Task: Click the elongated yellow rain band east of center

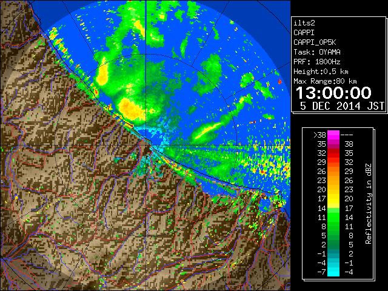Action: [x=206, y=131]
